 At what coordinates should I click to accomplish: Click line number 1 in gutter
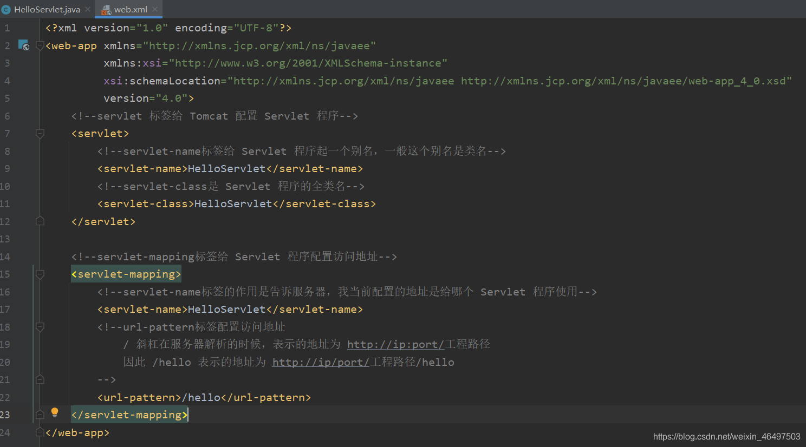coord(7,28)
